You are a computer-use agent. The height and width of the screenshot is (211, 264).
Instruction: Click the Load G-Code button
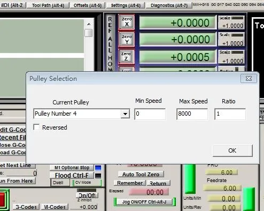(13, 153)
